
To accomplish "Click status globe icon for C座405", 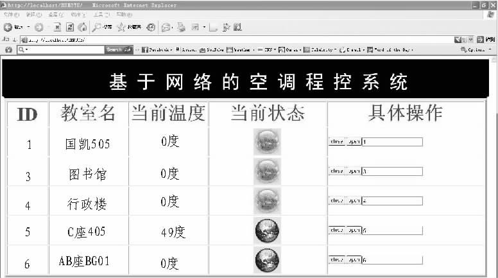I will click(267, 230).
